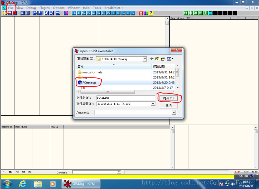Click the EBP stack mode button
This screenshot has height=189, width=259.
(246, 172)
